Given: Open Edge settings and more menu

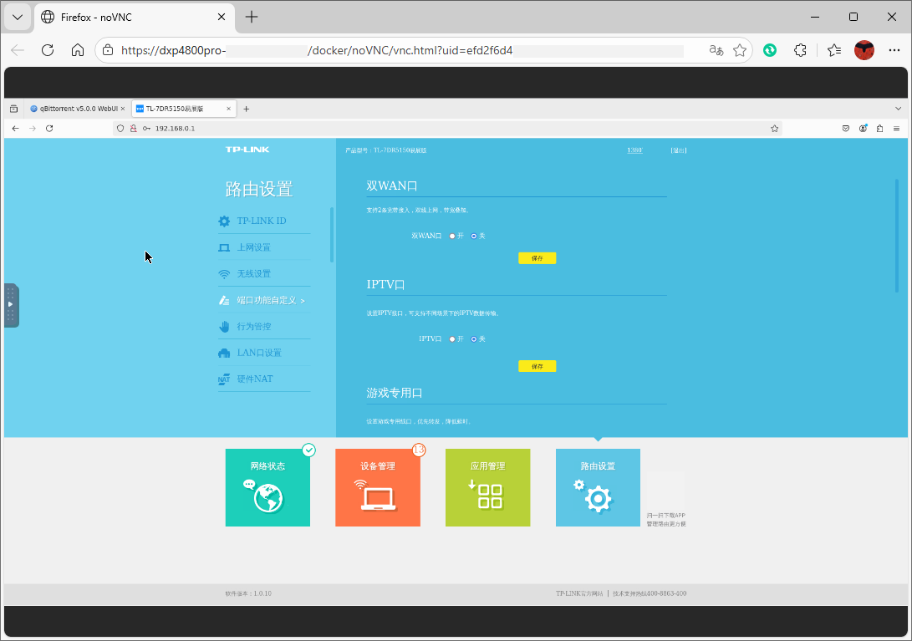Looking at the screenshot, I should (894, 51).
